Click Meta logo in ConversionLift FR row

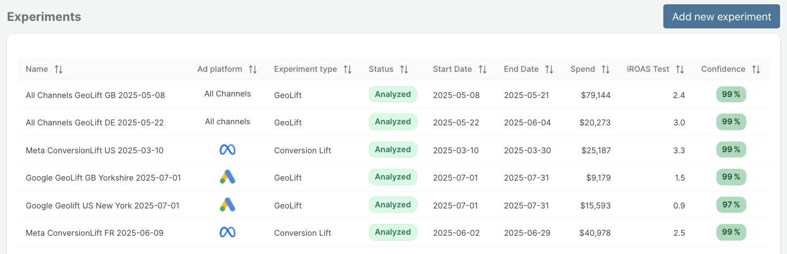(x=228, y=233)
